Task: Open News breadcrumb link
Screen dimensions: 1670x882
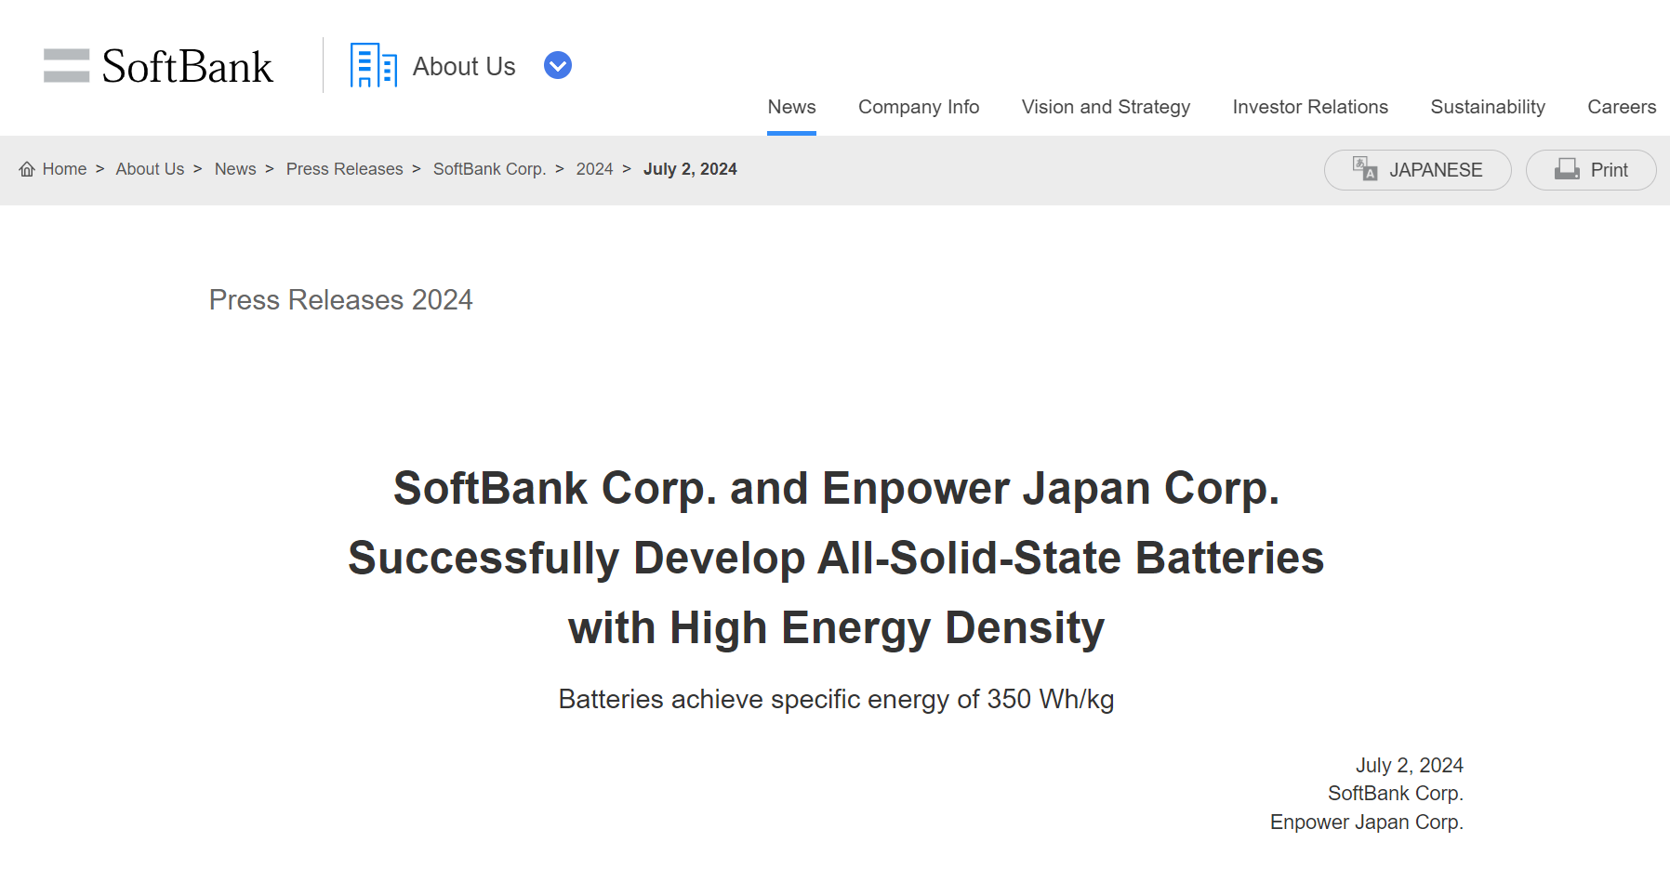Action: tap(235, 169)
